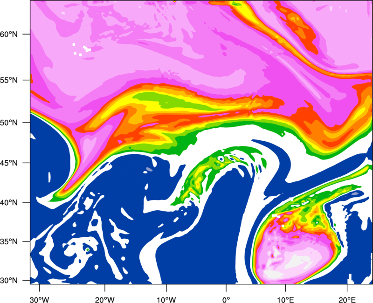Click the 0° longitude label
This screenshot has height=303, width=373.
pyautogui.click(x=226, y=300)
